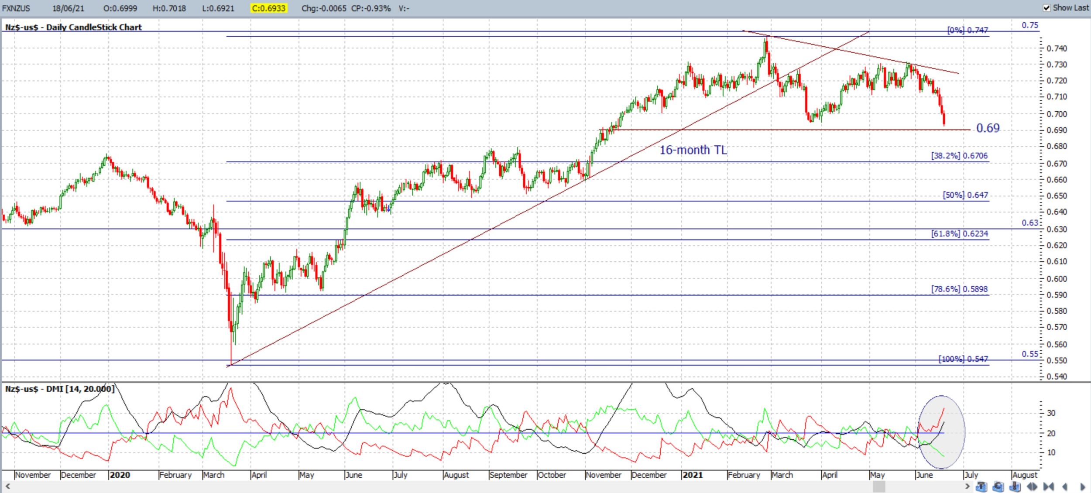Click the 2021 year label on time axis
The image size is (1091, 493).
coord(693,475)
